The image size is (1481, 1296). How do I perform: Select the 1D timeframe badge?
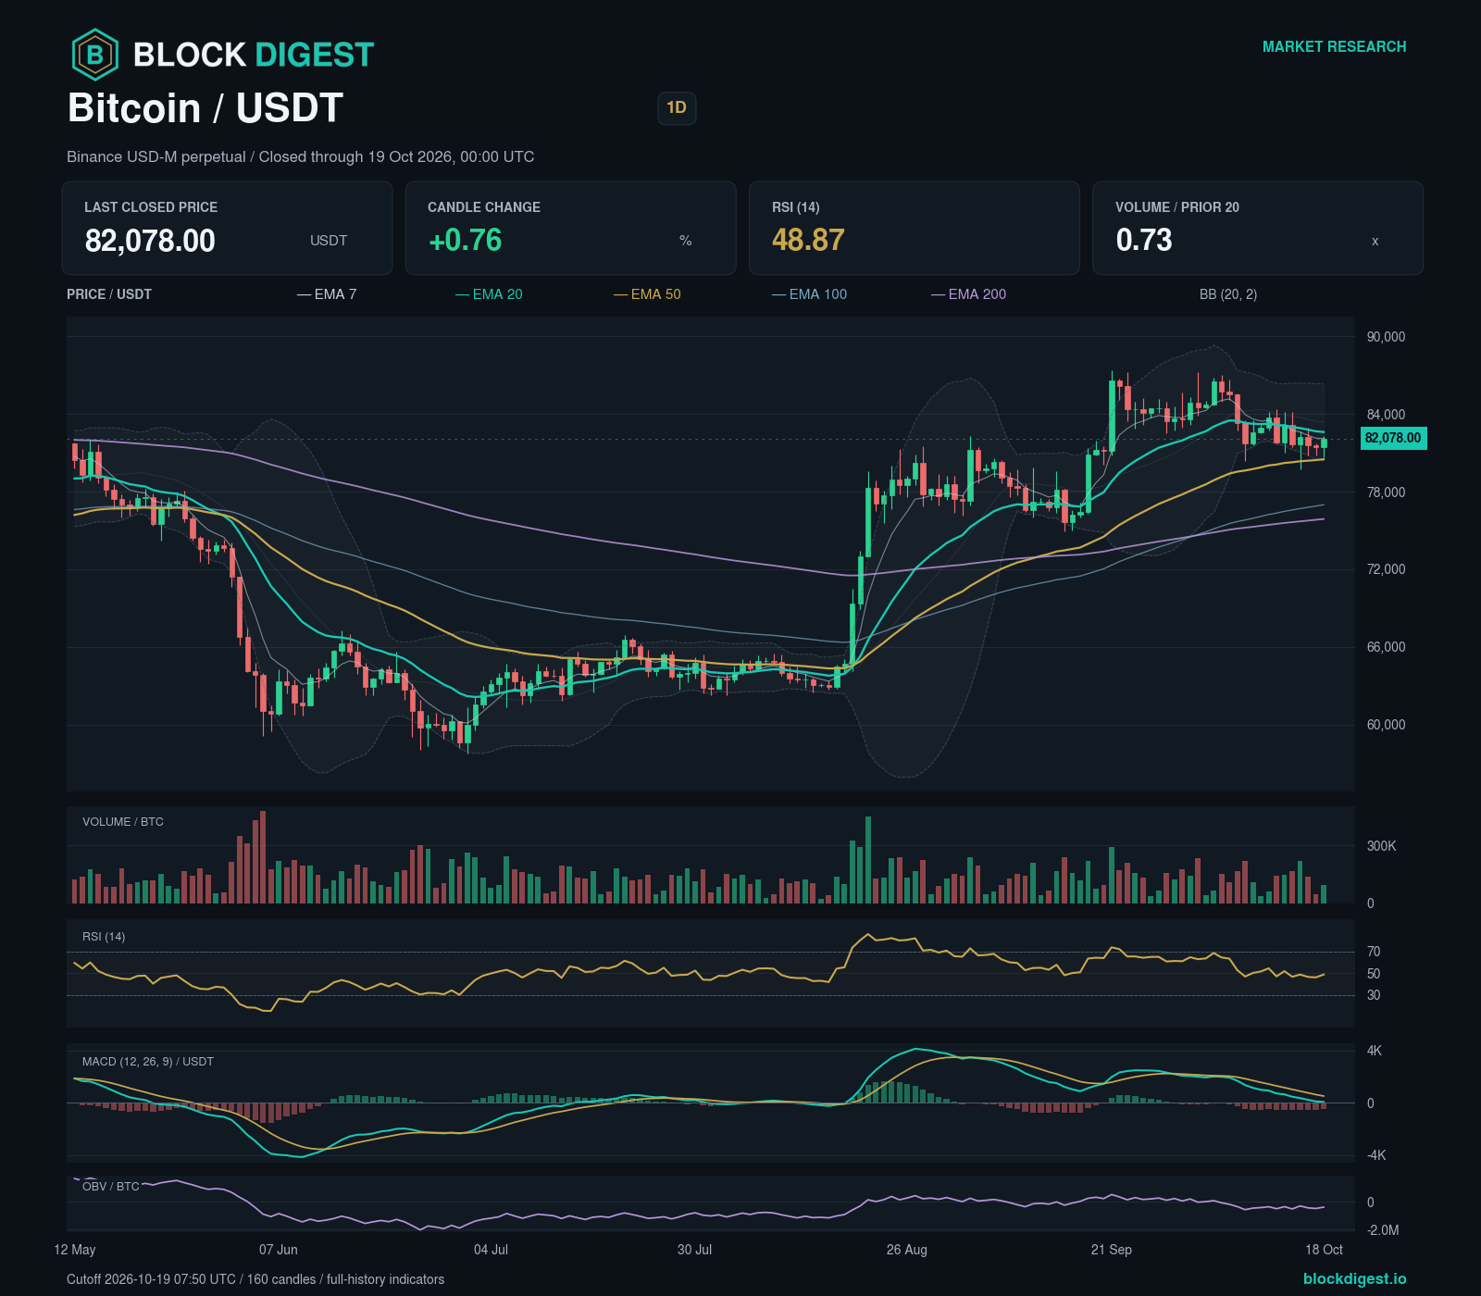coord(677,108)
